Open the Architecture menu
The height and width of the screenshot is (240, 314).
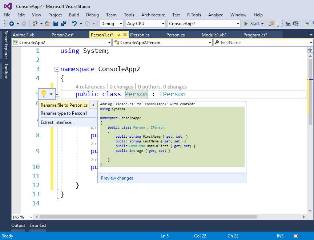click(153, 15)
